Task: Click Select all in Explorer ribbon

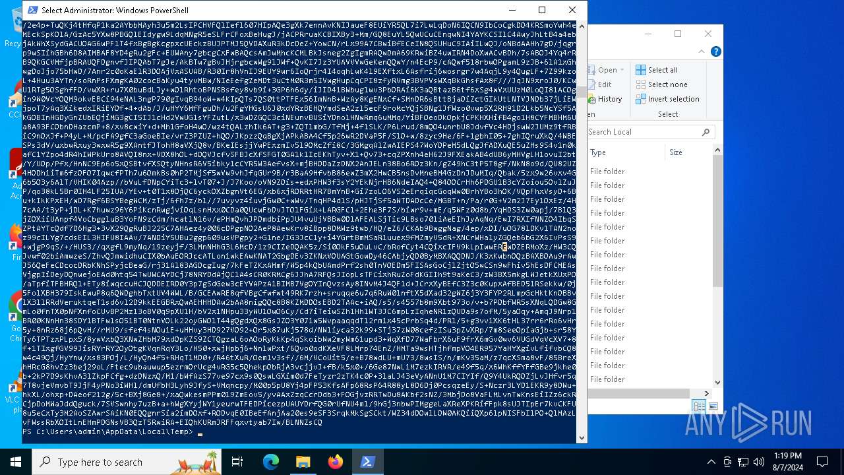Action: click(657, 70)
